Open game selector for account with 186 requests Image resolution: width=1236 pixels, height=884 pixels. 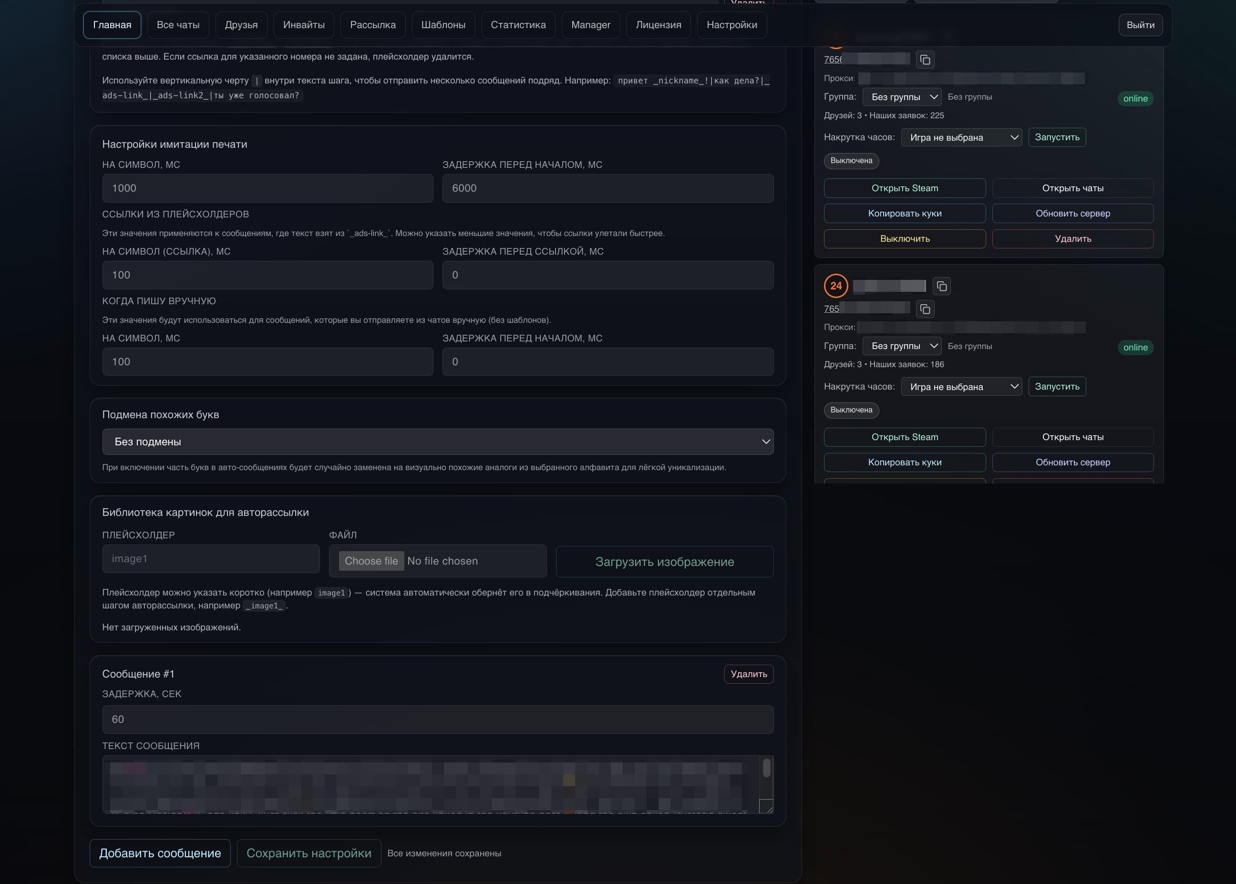click(x=961, y=387)
